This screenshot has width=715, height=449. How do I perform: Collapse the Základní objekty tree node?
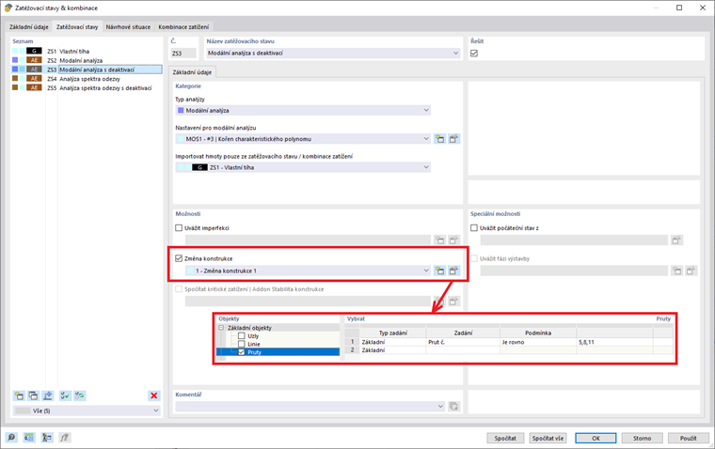221,328
